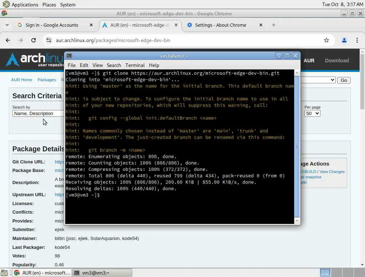Image resolution: width=365 pixels, height=277 pixels.
Task: Close the AUR microsoft-edge-dev-bin tab
Action: pyautogui.click(x=176, y=25)
